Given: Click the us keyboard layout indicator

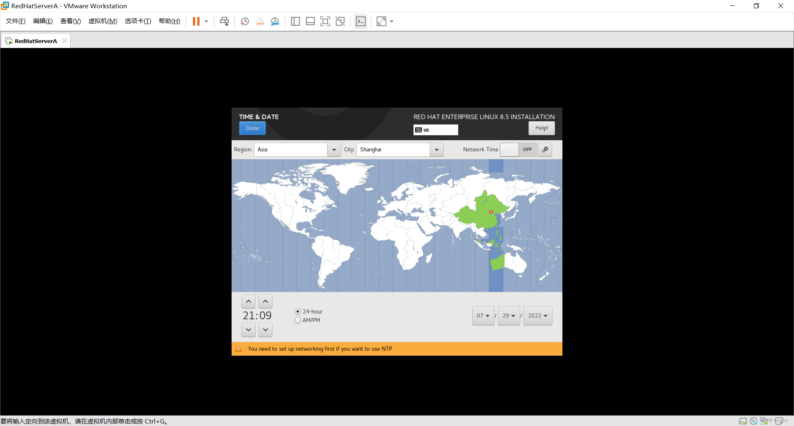Looking at the screenshot, I should [436, 130].
